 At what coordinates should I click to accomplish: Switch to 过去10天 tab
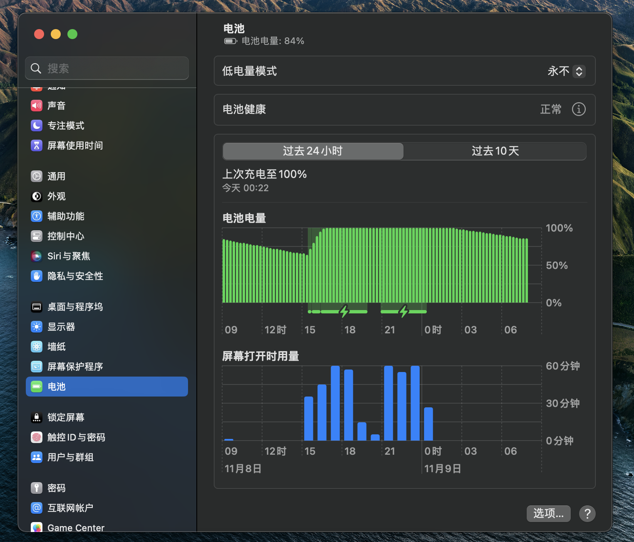pos(495,151)
